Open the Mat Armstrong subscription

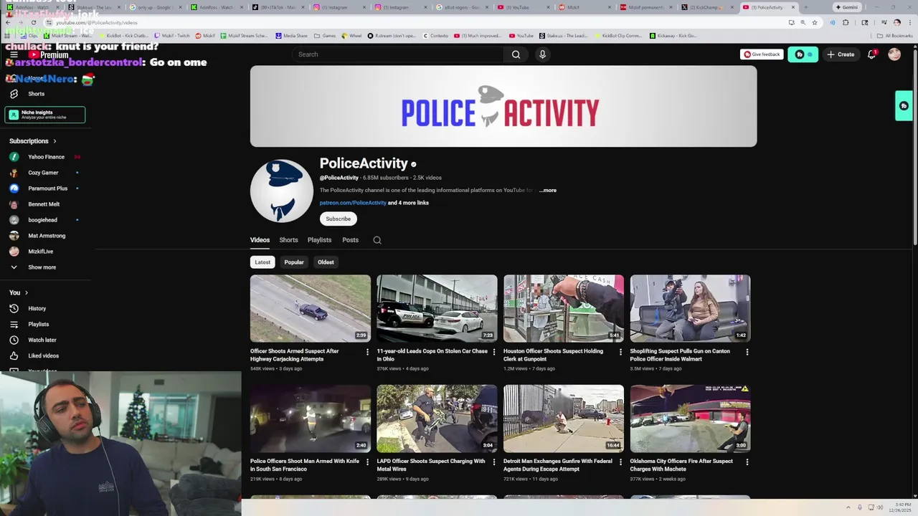47,236
